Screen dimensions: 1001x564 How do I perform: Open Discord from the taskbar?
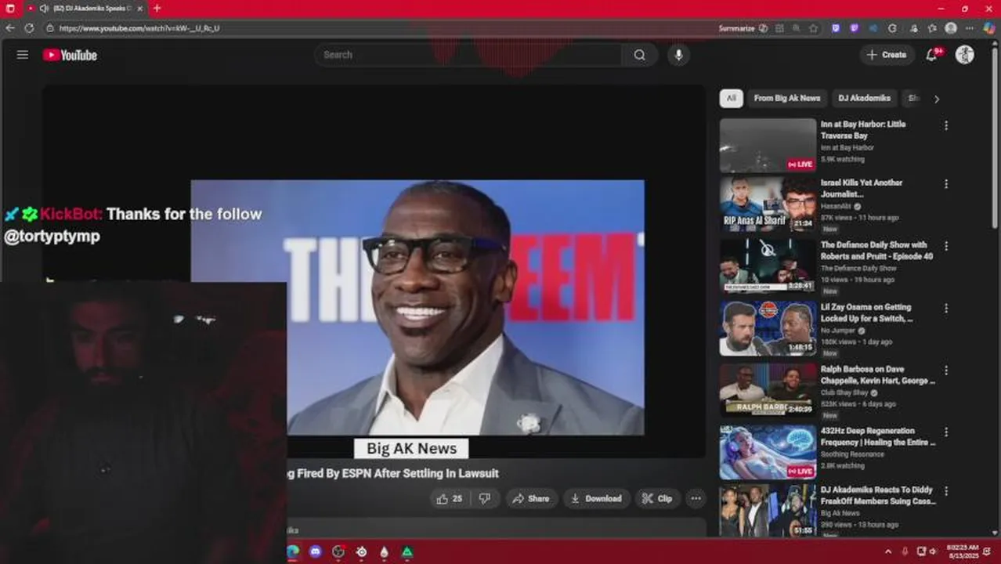[316, 551]
